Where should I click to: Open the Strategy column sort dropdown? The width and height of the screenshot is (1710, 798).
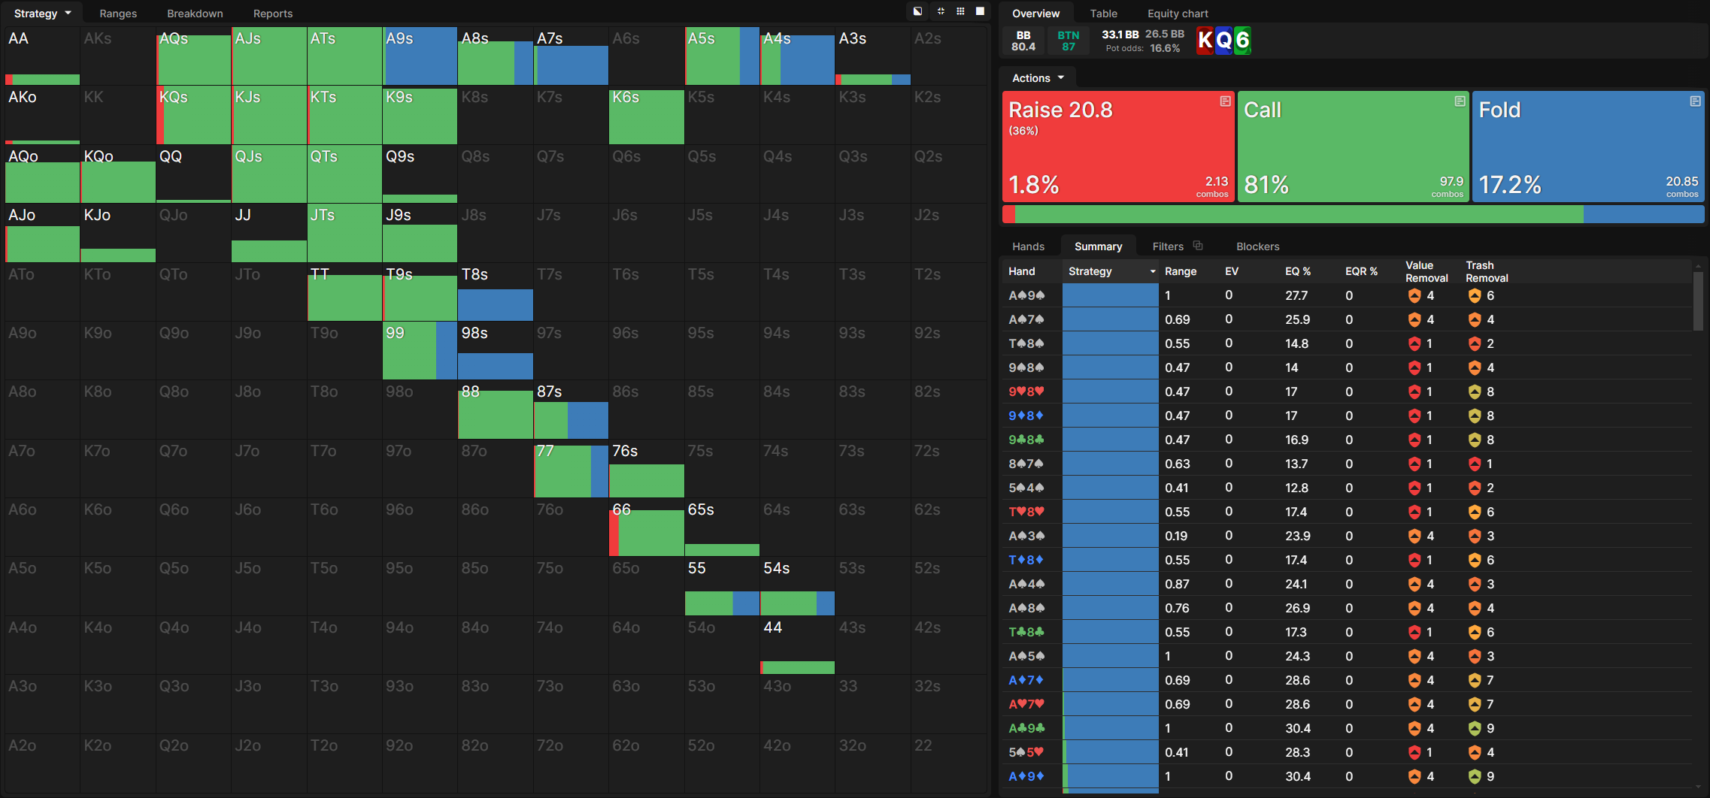tap(1152, 271)
